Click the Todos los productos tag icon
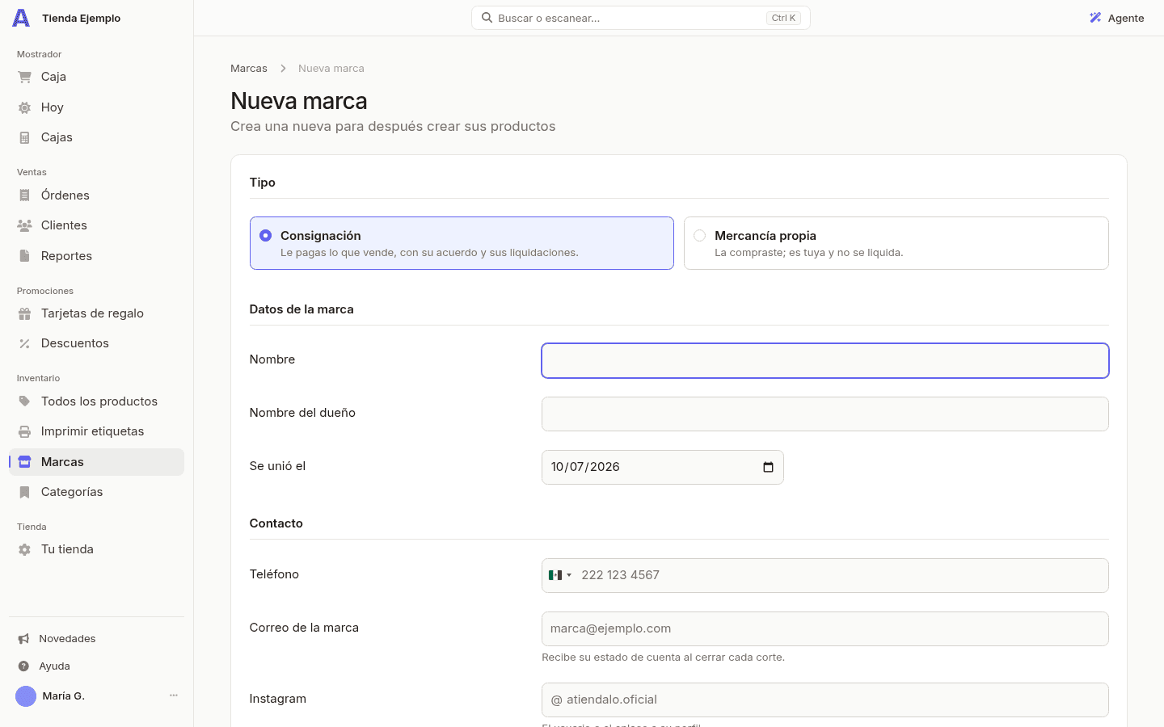Screen dimensions: 1164x727 pyautogui.click(x=24, y=401)
